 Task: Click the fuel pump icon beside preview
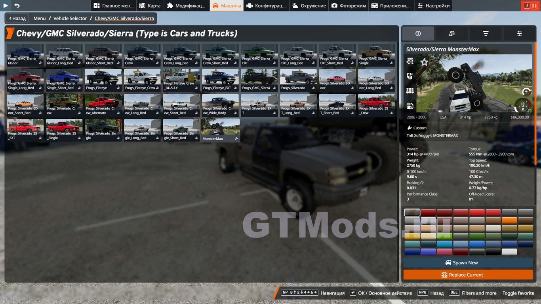click(410, 106)
